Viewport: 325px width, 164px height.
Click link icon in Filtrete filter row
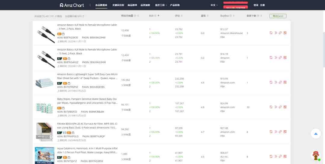tap(280, 132)
